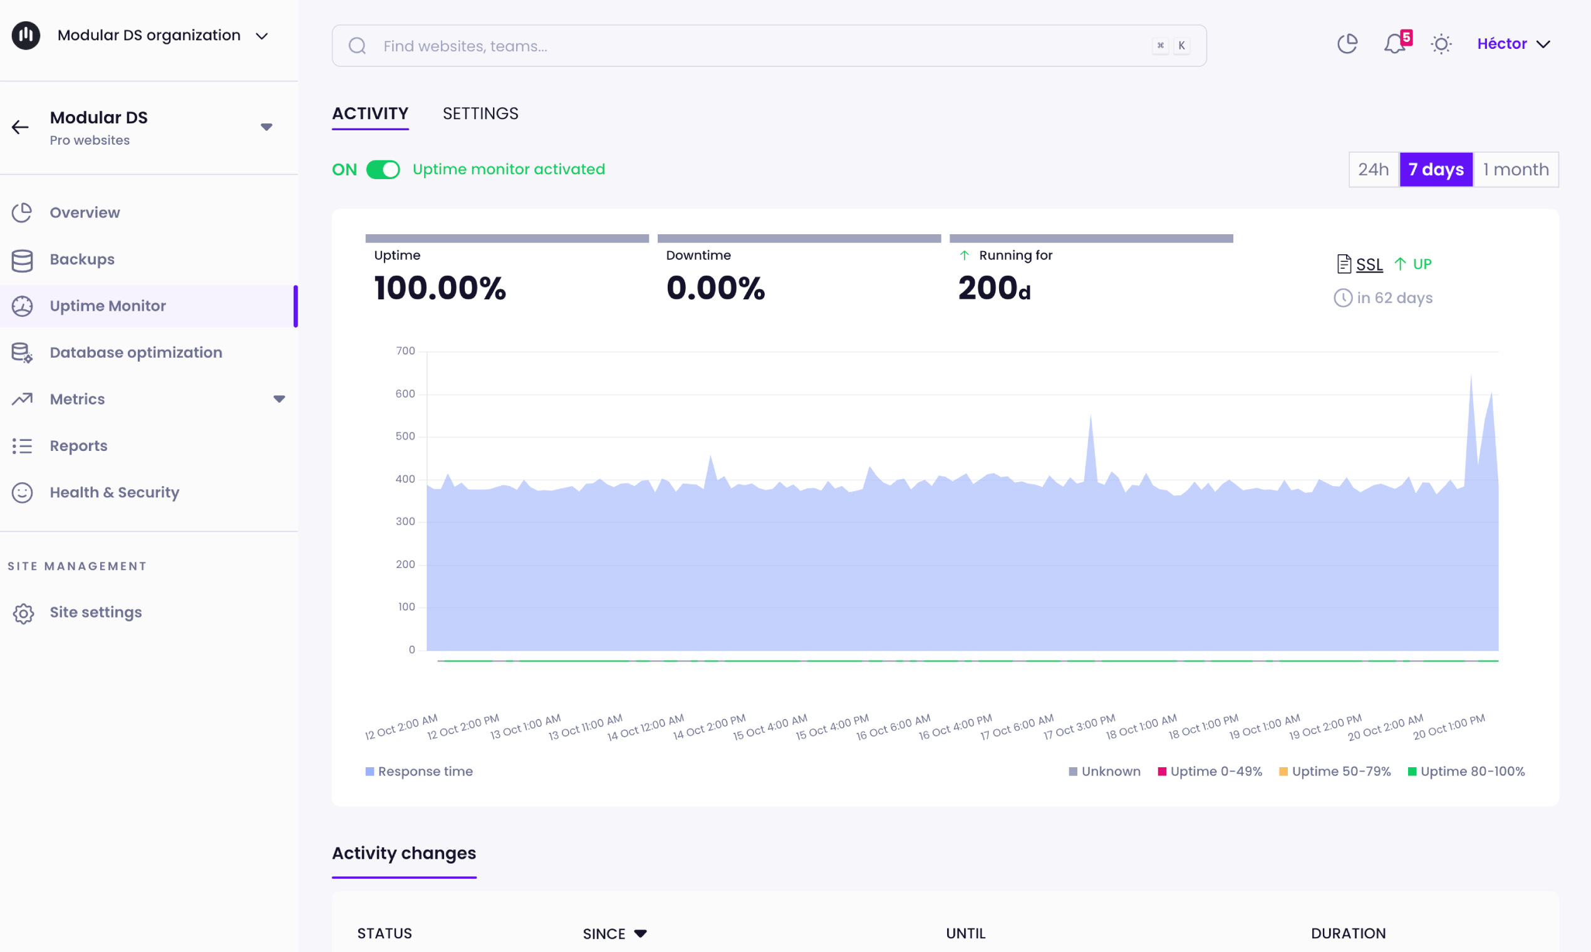
Task: Click the Modular DS organization logo
Action: point(26,35)
